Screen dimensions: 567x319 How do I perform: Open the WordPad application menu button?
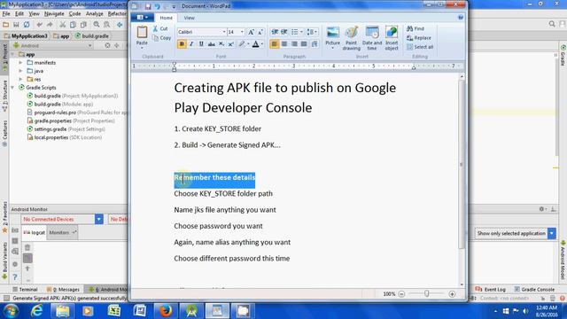pos(142,18)
